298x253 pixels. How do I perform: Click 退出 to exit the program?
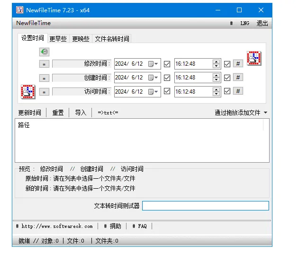click(x=262, y=23)
